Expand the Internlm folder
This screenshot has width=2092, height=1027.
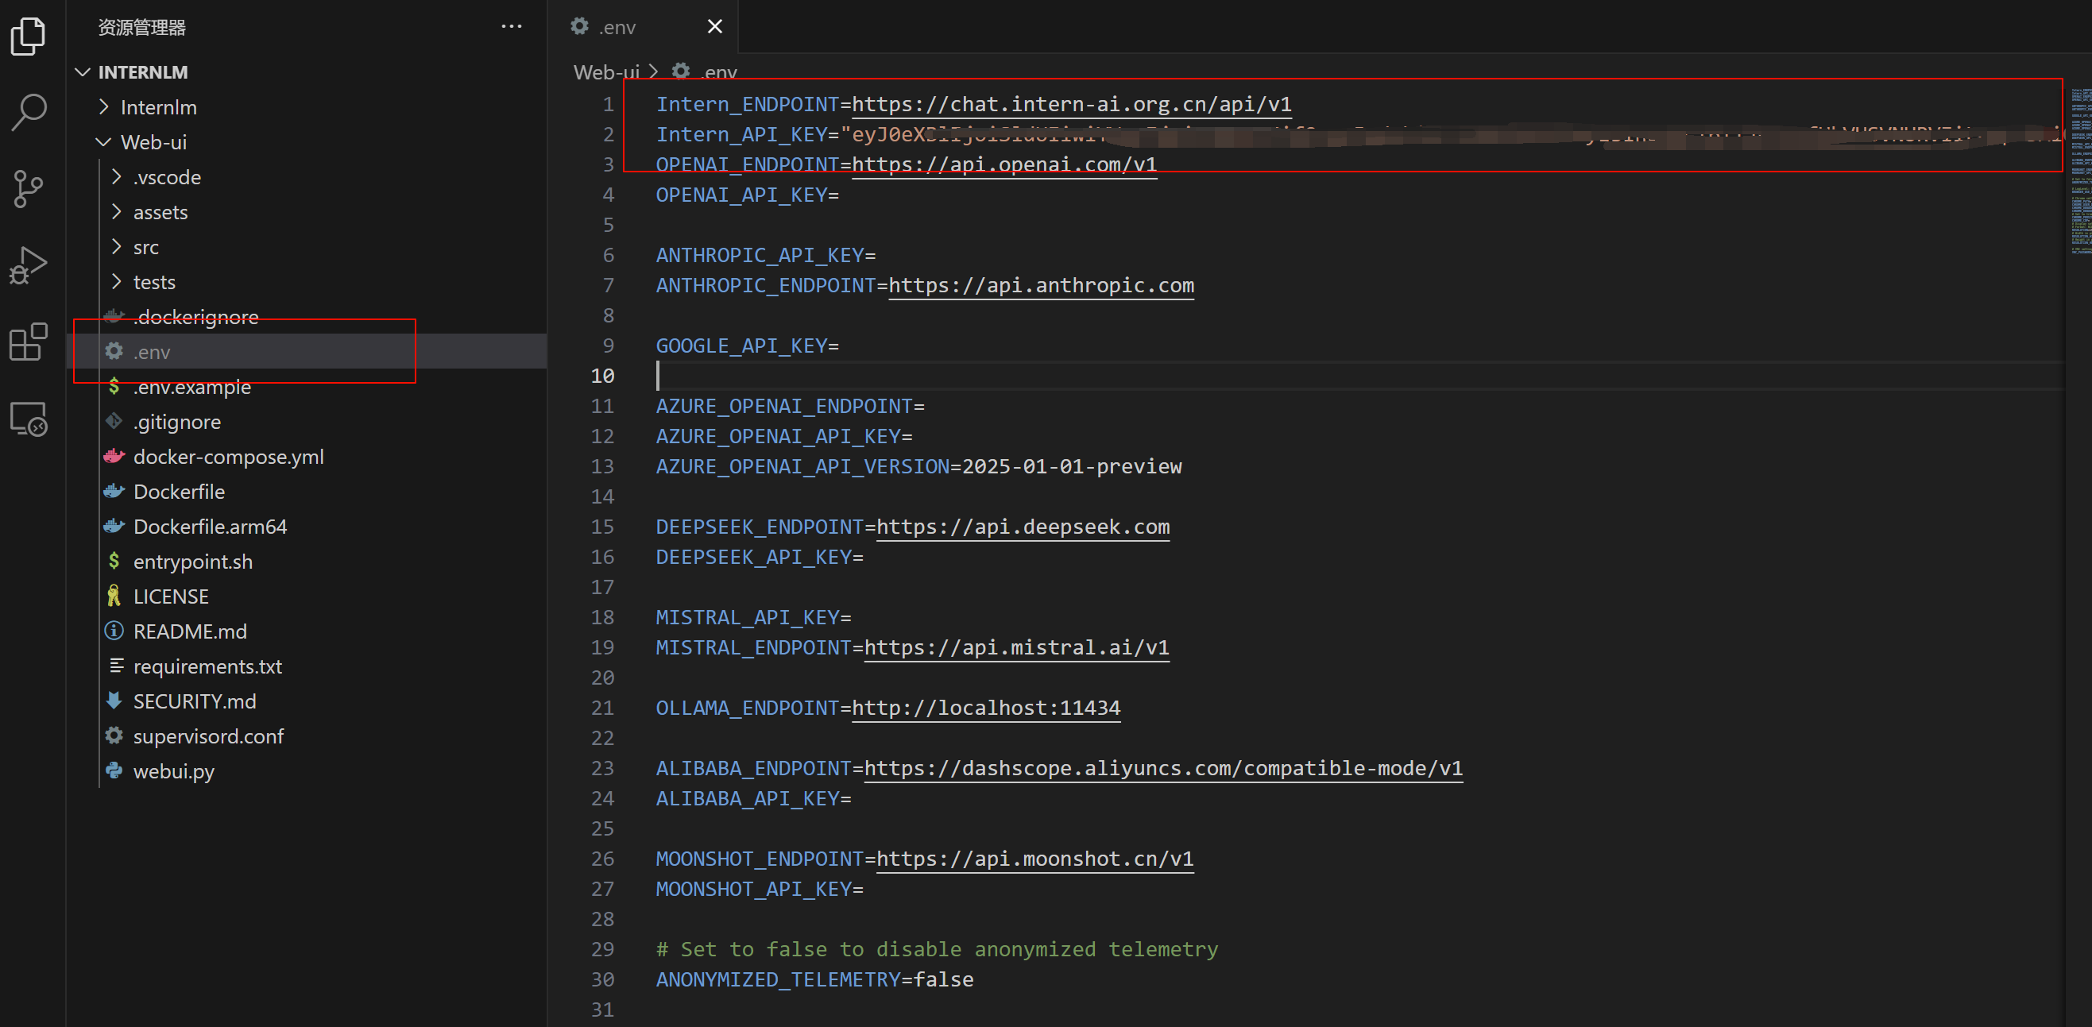[x=157, y=107]
